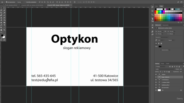
Task: Select the Line shape tool
Action: (x=4, y=27)
